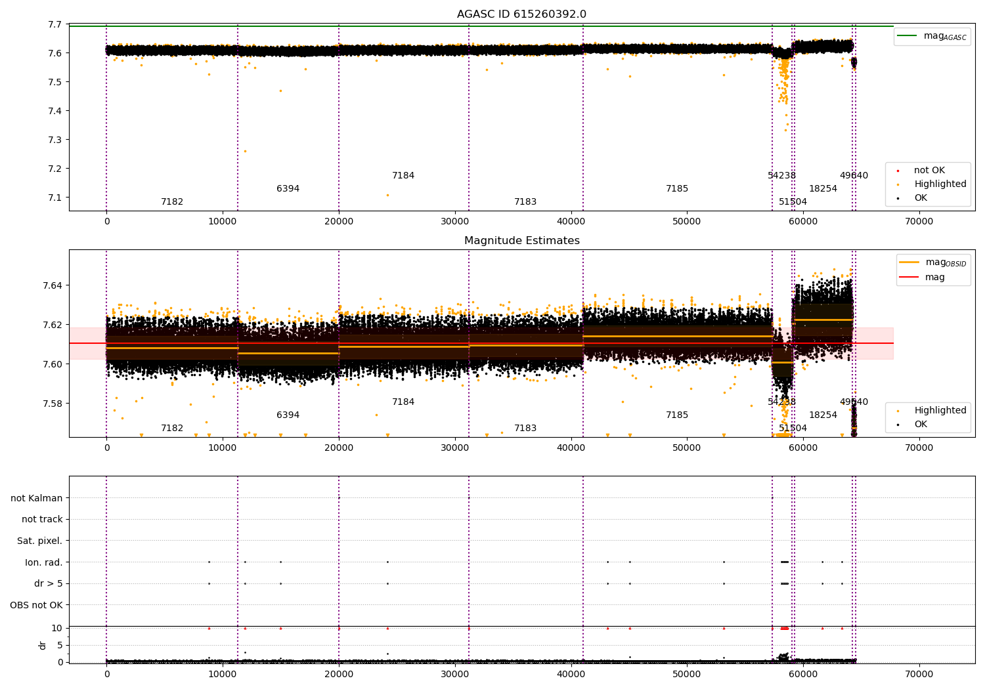This screenshot has height=689, width=985.
Task: Click the dr axis tick label 5
Action: 60,645
